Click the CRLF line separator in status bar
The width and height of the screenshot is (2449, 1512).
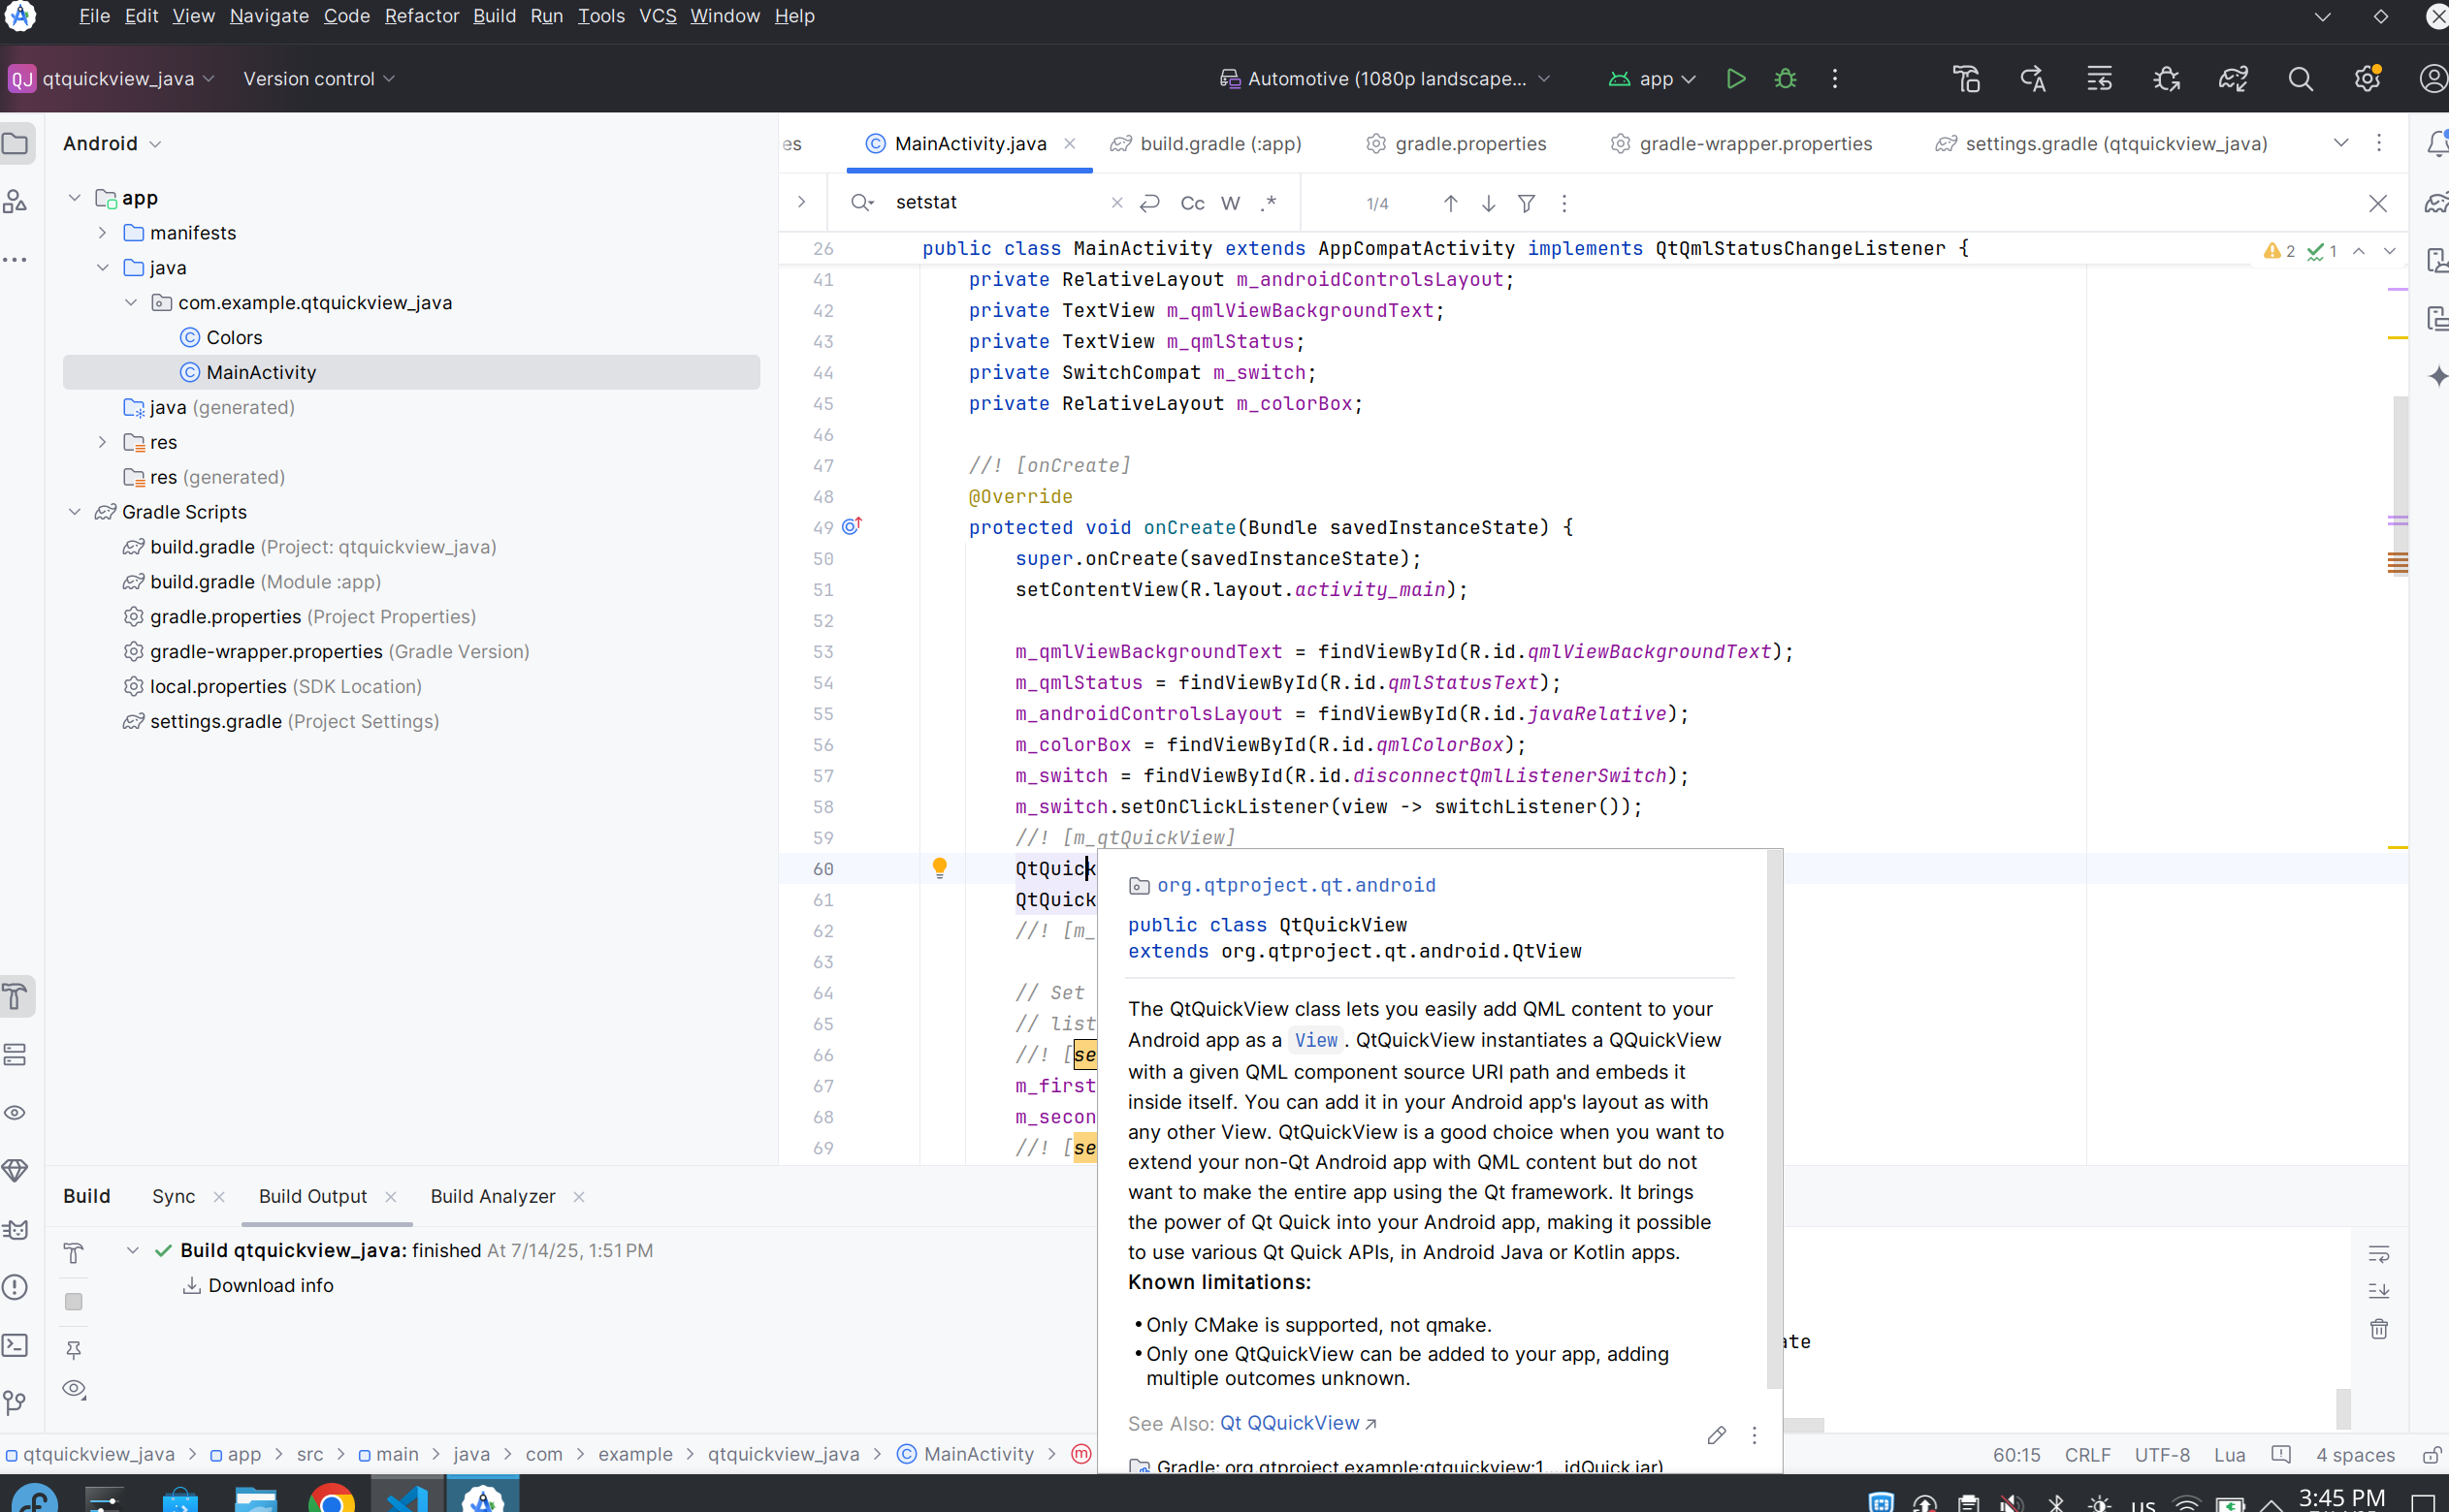click(2087, 1455)
